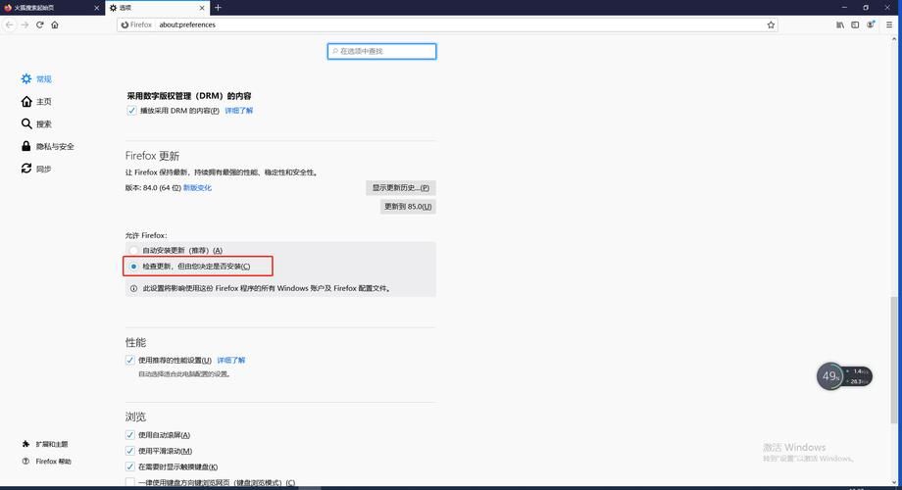
Task: Click the 允许 Firefox: label
Action: [146, 235]
